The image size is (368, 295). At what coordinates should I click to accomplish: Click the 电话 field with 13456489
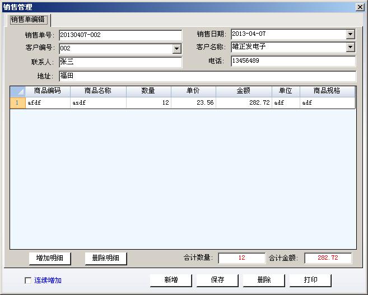[x=294, y=61]
